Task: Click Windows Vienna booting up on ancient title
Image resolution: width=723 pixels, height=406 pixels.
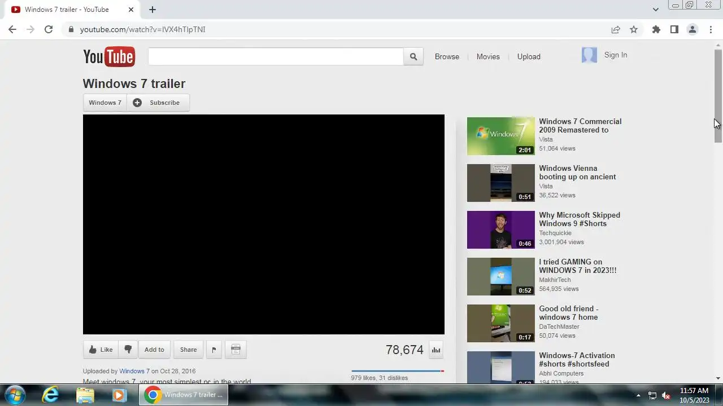Action: coord(577,172)
